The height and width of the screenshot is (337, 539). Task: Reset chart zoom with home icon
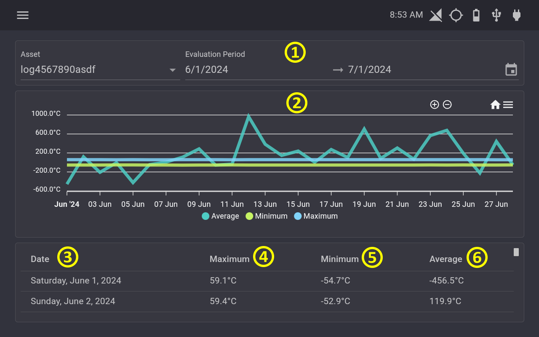pyautogui.click(x=495, y=105)
